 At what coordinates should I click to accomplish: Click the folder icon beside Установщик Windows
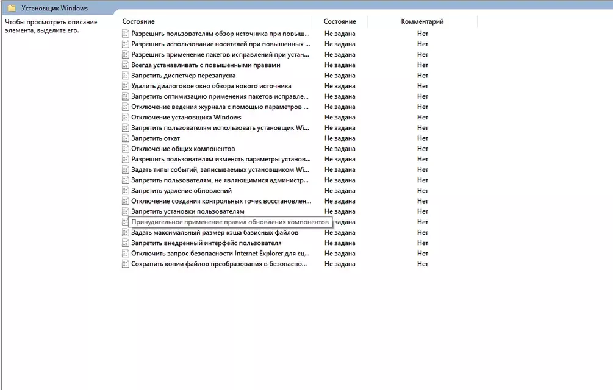click(x=12, y=8)
